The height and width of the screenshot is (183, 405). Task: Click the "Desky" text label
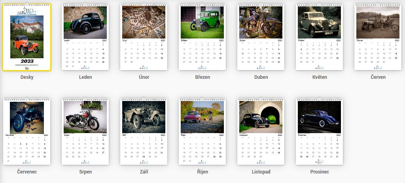tap(27, 77)
